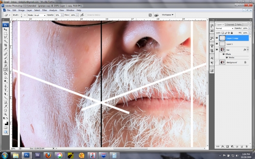255x159 pixels.
Task: Select the Crop tool
Action: click(x=6, y=45)
